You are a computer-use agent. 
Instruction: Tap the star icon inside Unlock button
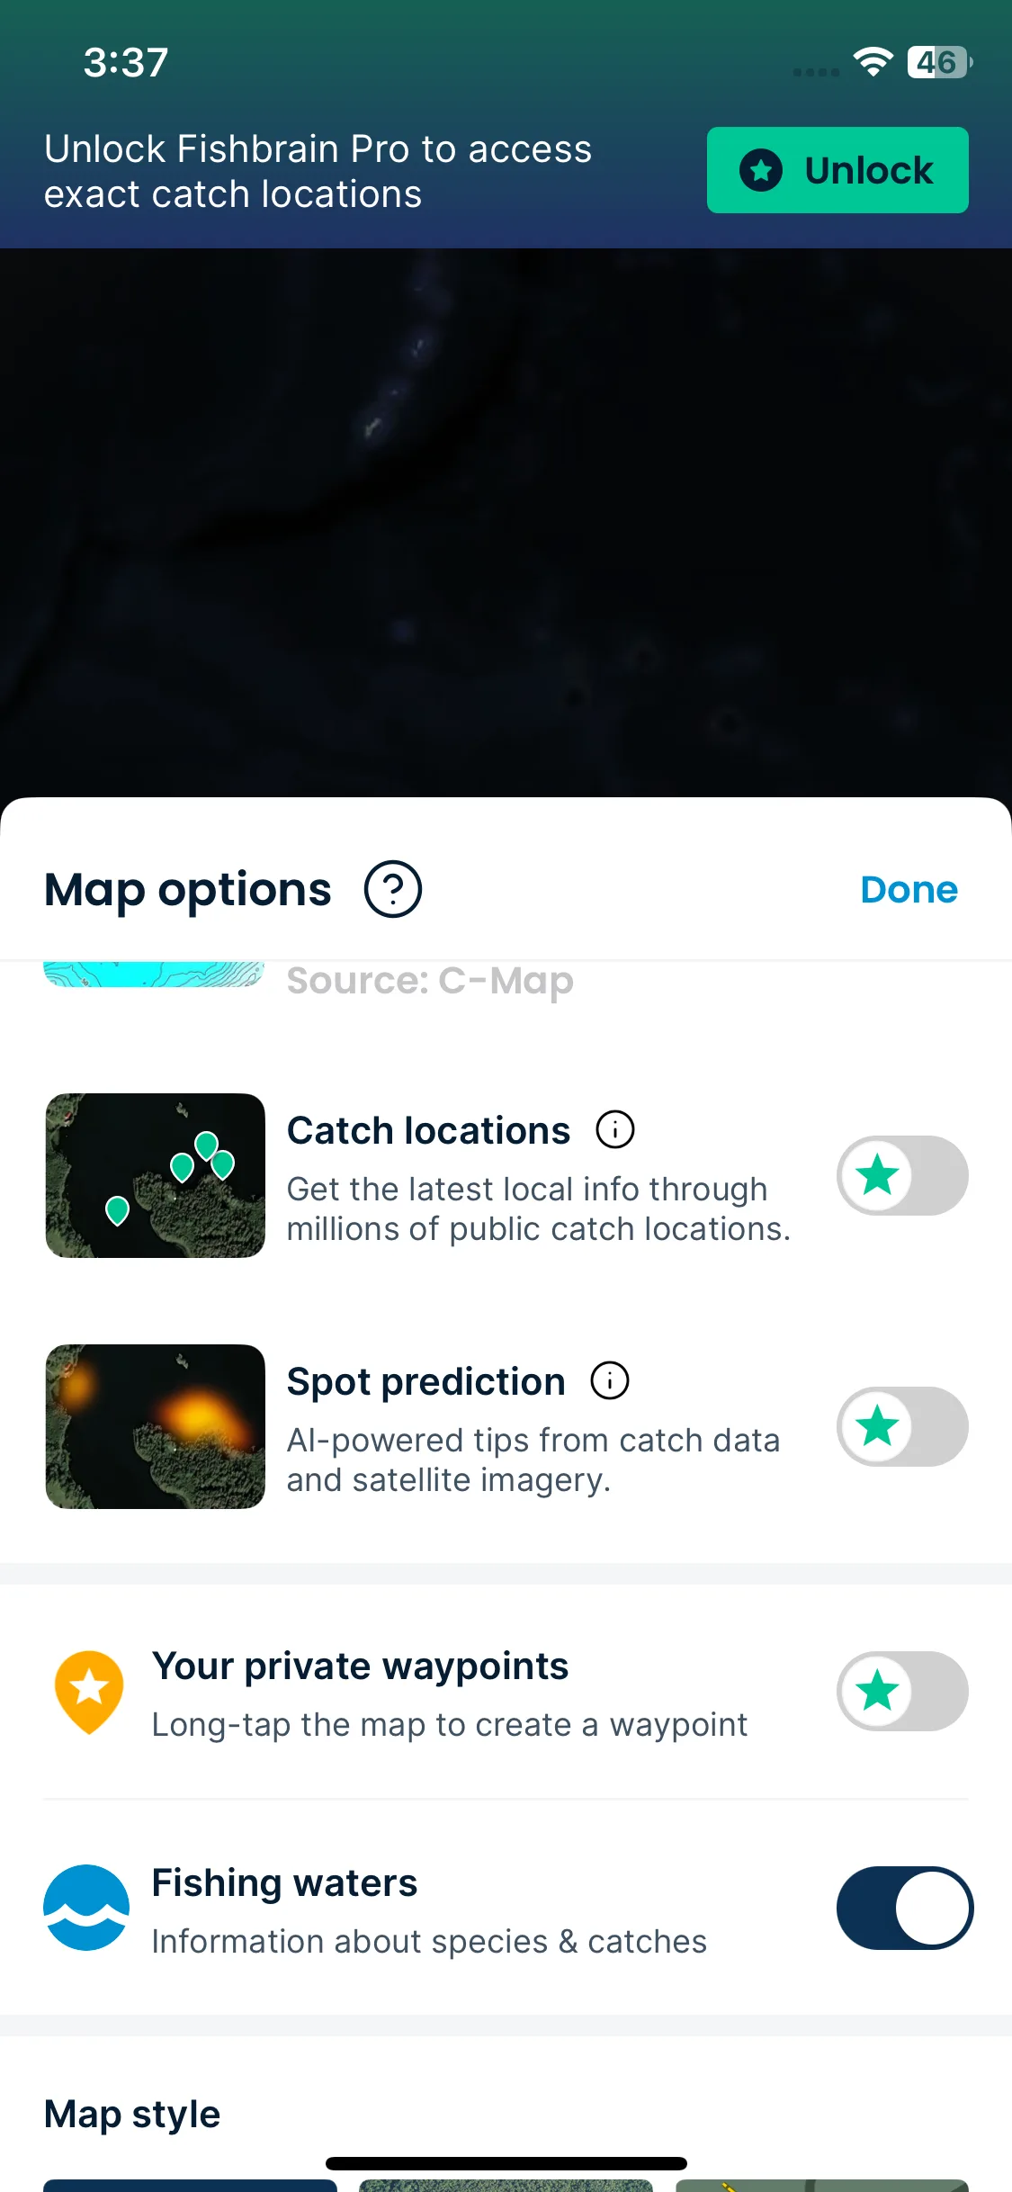(761, 170)
